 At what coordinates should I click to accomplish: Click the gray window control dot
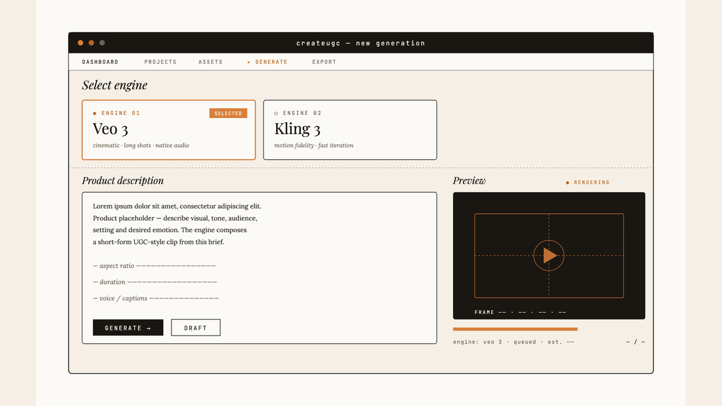[x=102, y=43]
